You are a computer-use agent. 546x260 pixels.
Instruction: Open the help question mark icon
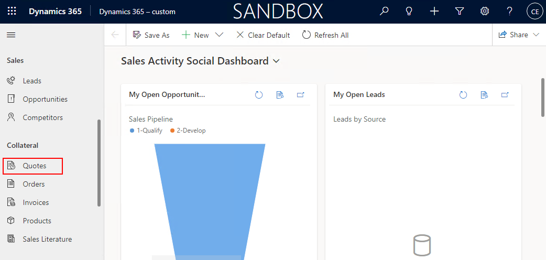(510, 12)
